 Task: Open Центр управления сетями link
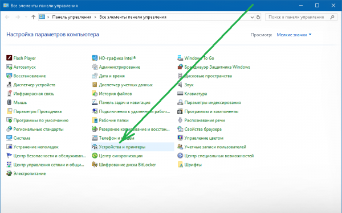(x=48, y=165)
